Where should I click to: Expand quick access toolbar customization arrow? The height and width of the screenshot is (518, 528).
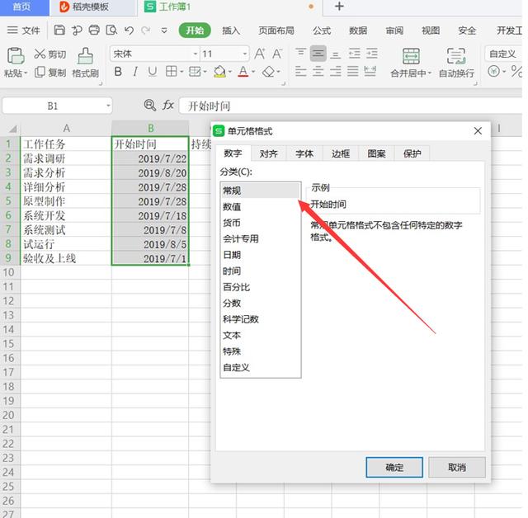coord(164,31)
